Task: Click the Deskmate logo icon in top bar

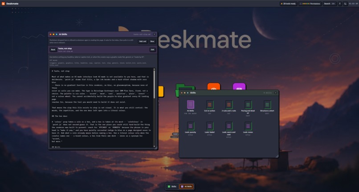Action: point(3,4)
